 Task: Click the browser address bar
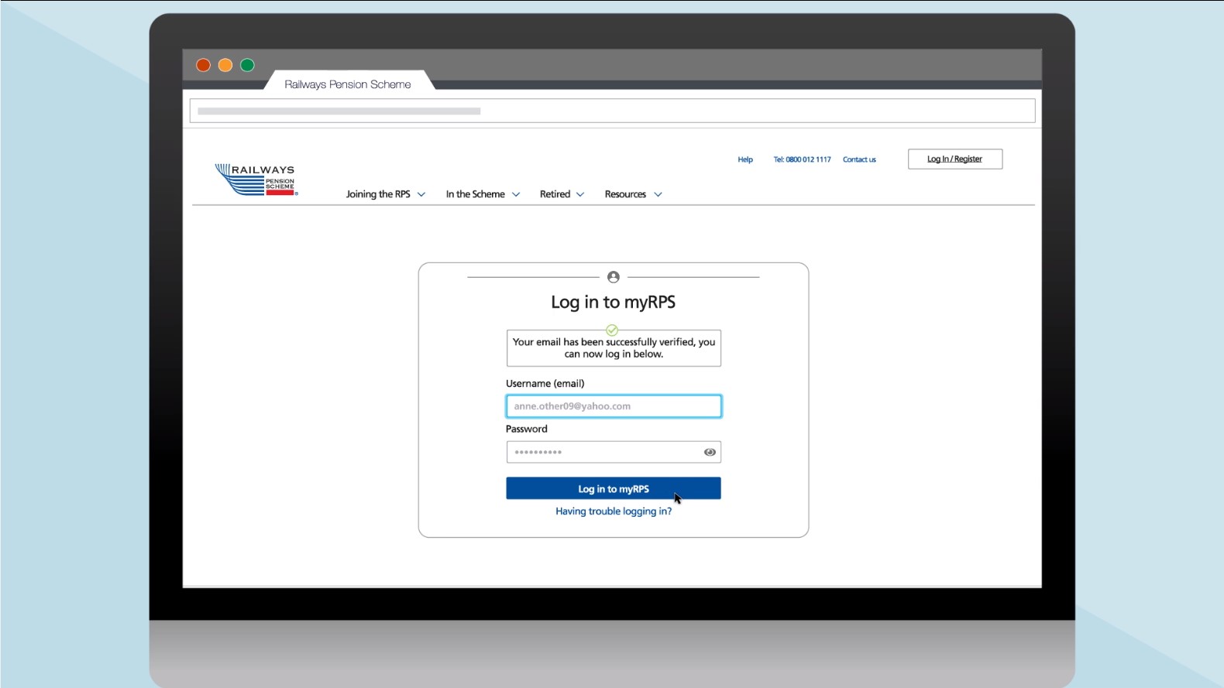click(x=612, y=111)
